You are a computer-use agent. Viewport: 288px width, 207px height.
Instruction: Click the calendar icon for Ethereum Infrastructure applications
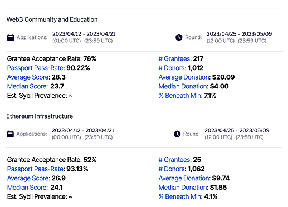(11, 134)
